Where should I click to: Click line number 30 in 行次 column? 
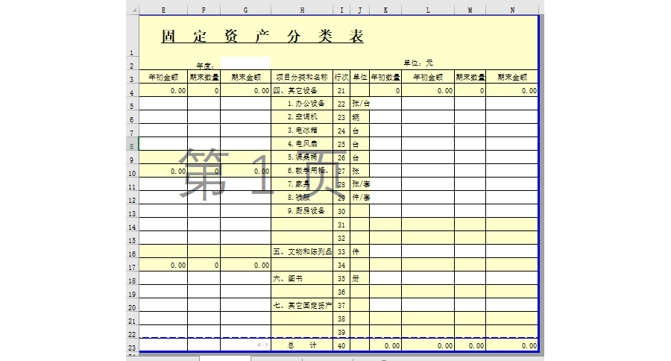coord(341,212)
